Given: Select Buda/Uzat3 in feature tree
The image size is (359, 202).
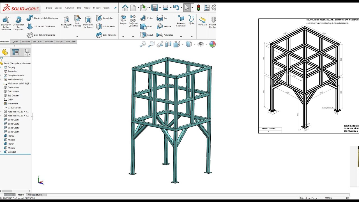Looking at the screenshot, I should [11, 128].
